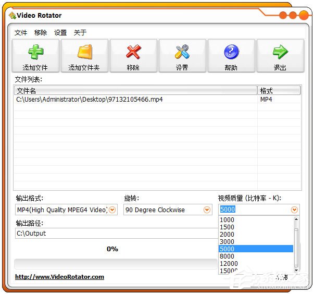This screenshot has height=294, width=314.
Task: Select 3000 in the bitrate list
Action: pyautogui.click(x=256, y=241)
